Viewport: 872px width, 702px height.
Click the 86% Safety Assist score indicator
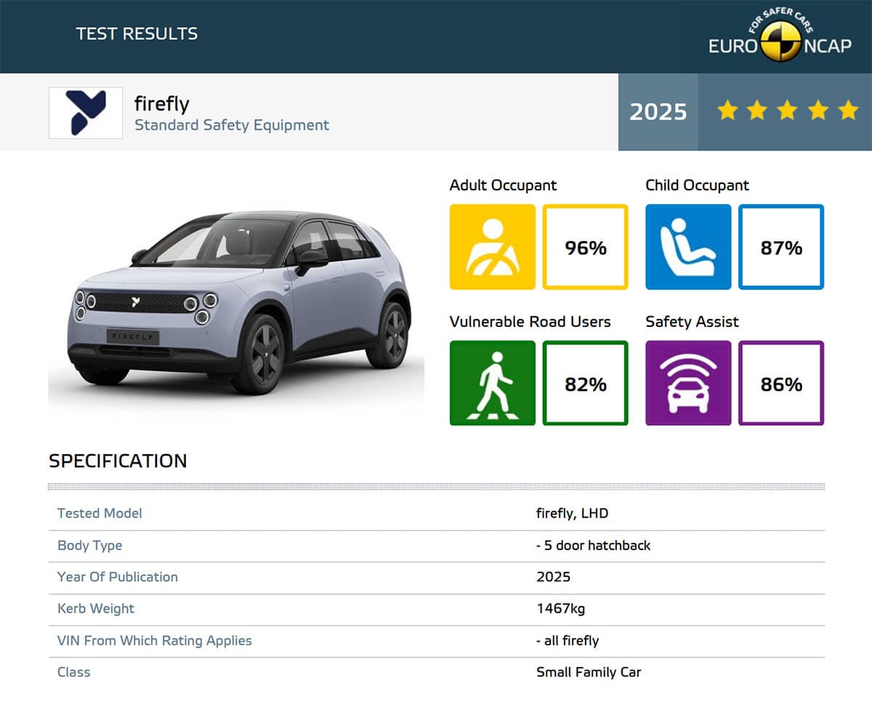pos(781,384)
